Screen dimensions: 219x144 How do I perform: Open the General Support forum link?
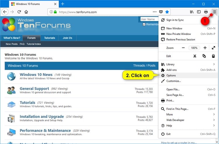point(34,89)
